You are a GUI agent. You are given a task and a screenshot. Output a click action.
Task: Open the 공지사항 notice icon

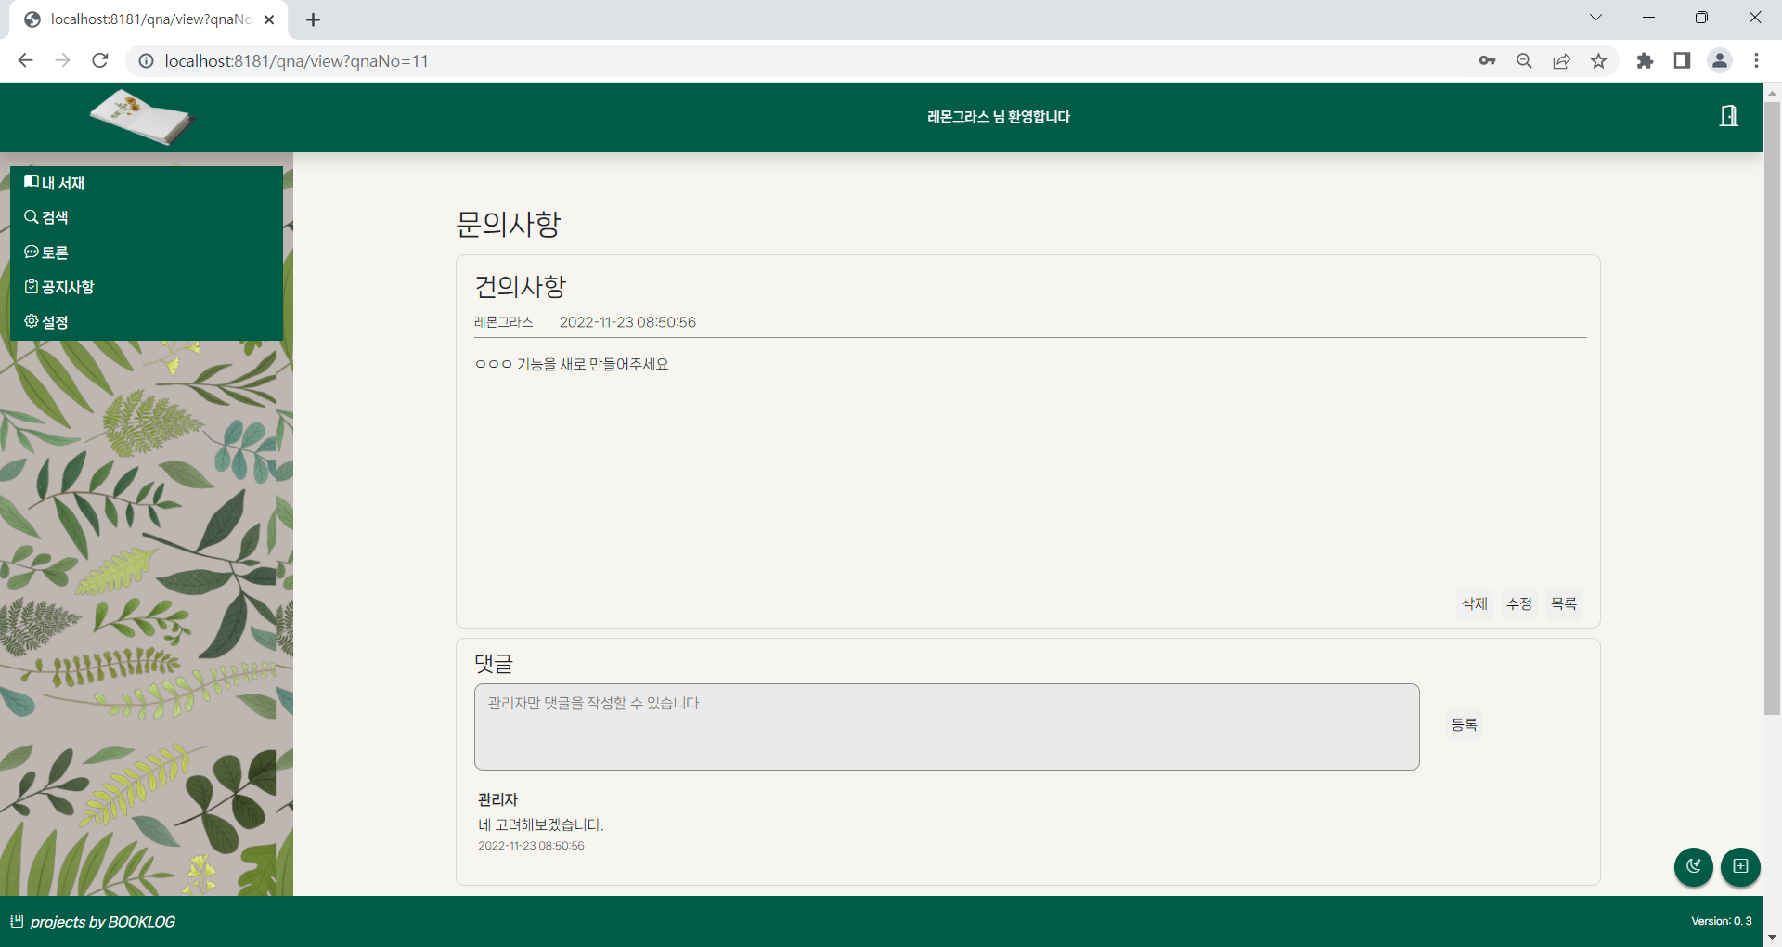coord(31,287)
